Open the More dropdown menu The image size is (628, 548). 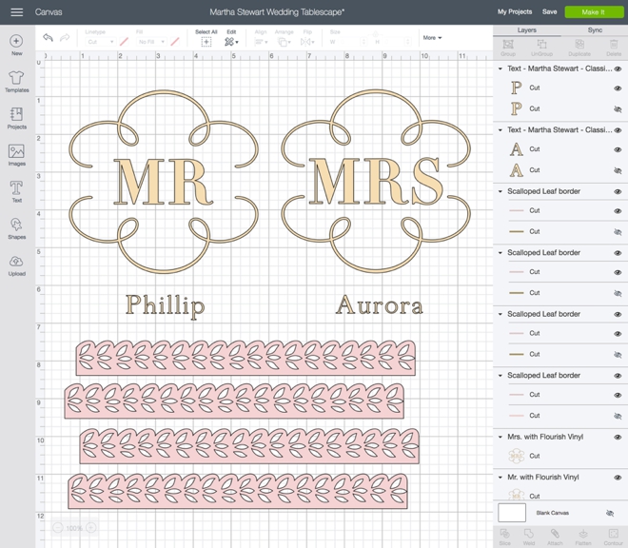pyautogui.click(x=432, y=38)
